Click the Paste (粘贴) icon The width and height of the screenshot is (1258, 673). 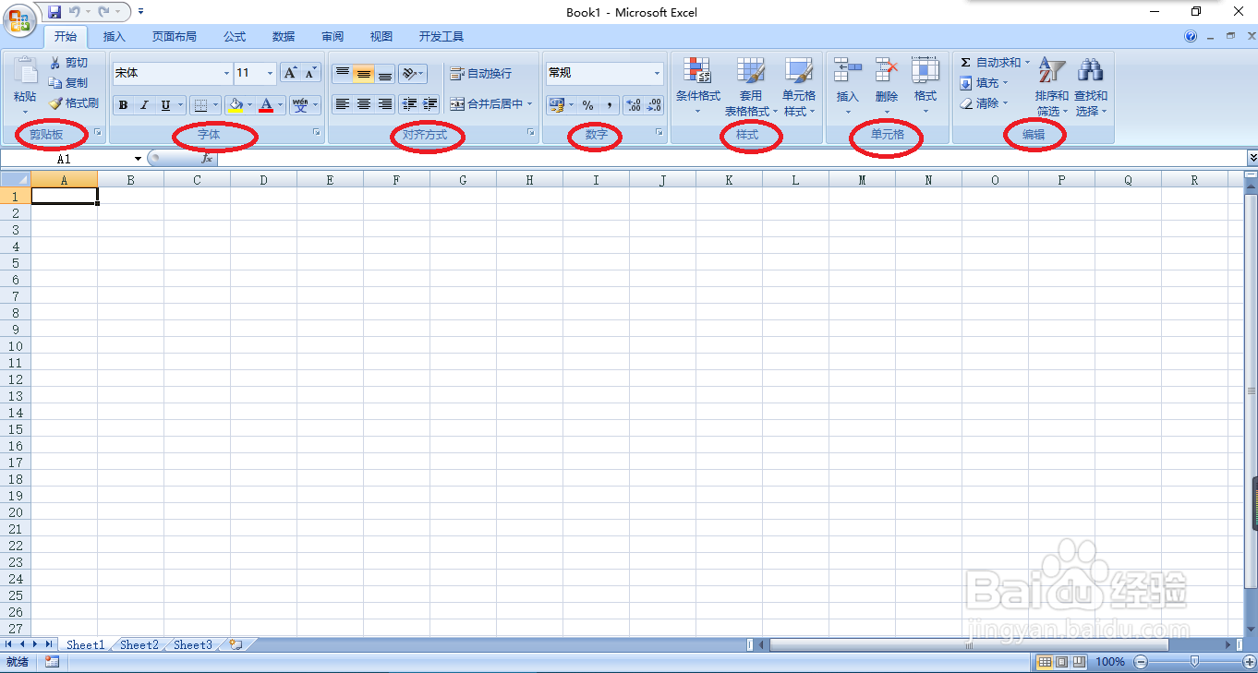[x=25, y=69]
